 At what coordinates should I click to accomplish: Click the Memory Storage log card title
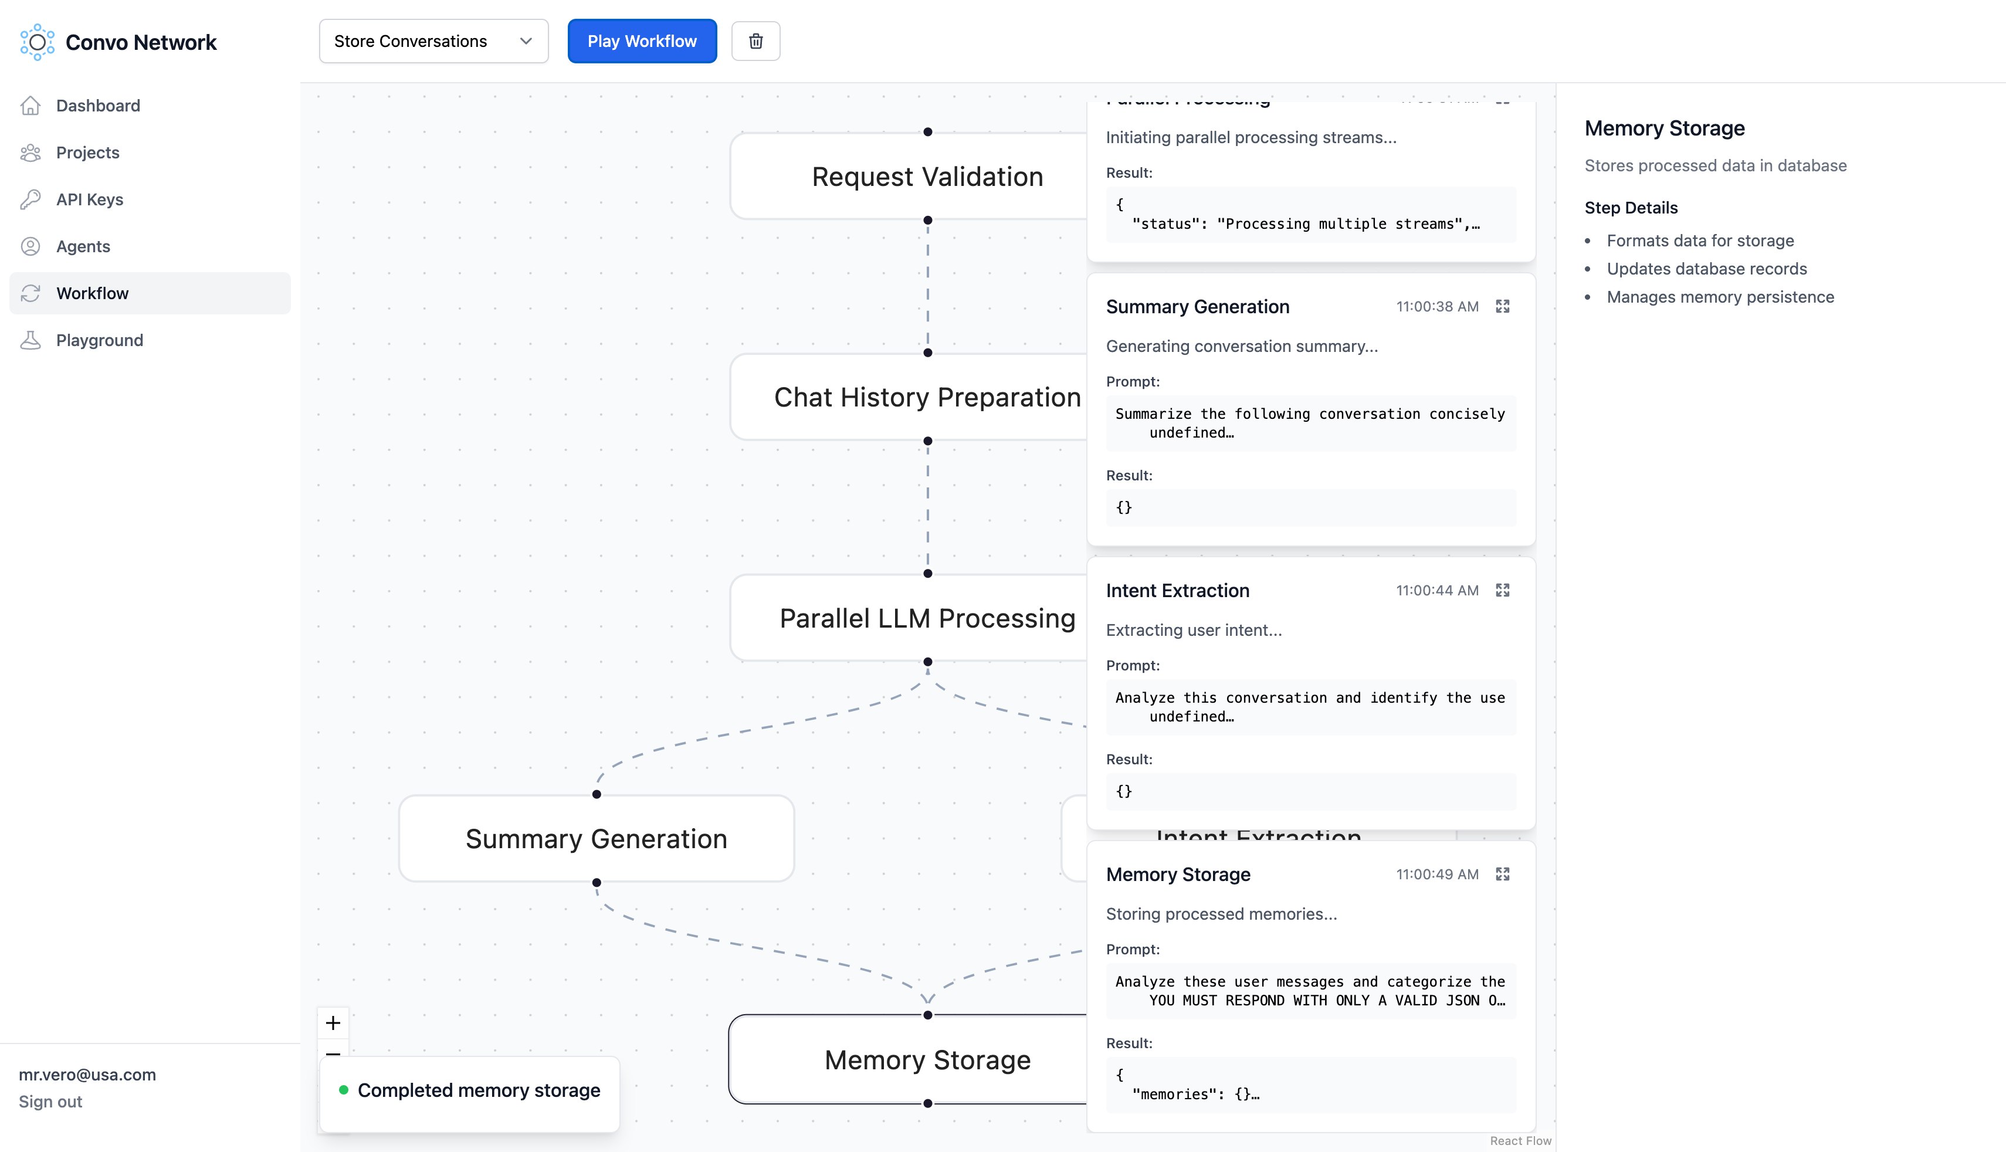pyautogui.click(x=1178, y=875)
